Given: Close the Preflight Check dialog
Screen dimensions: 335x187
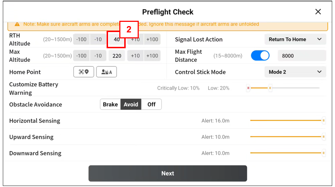Looking at the screenshot, I should pyautogui.click(x=318, y=12).
